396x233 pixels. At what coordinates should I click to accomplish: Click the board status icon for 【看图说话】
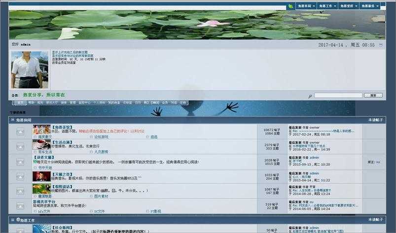coord(20,191)
